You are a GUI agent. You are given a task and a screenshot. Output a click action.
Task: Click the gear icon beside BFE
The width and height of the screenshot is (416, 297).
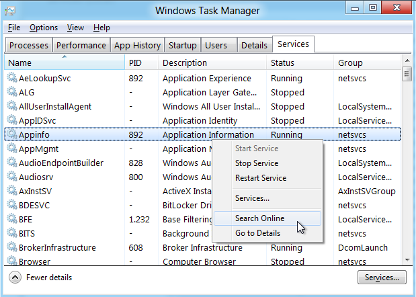click(12, 218)
